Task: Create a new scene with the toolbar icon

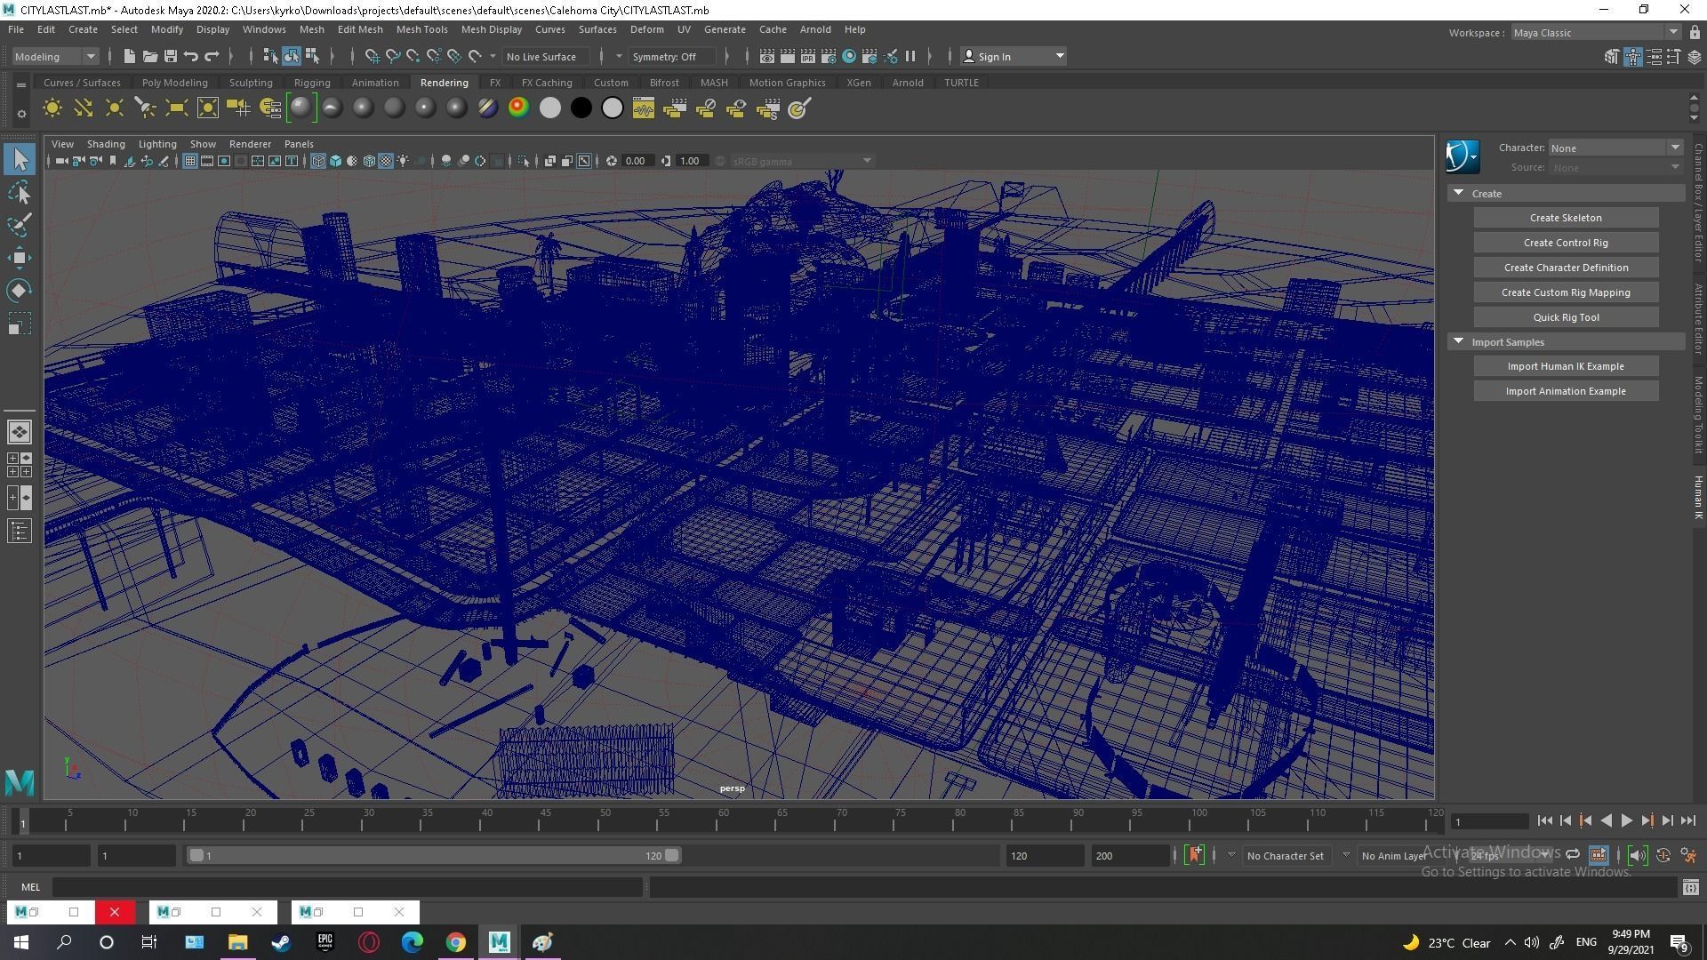Action: tap(129, 56)
